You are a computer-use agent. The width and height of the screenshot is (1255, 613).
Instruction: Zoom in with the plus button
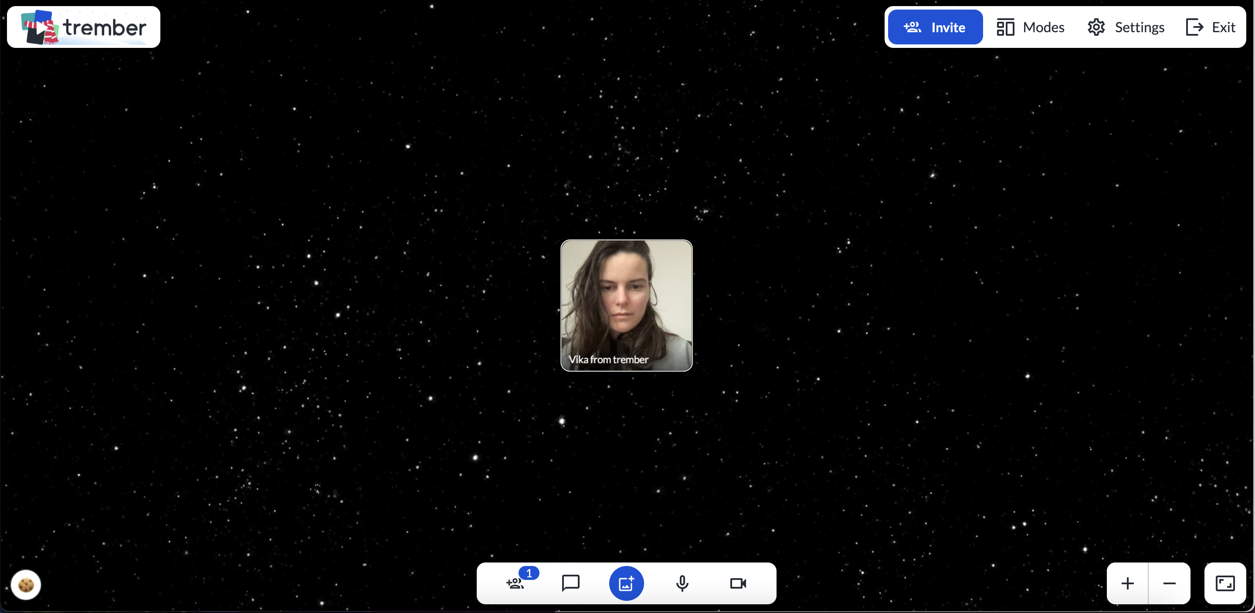point(1128,583)
